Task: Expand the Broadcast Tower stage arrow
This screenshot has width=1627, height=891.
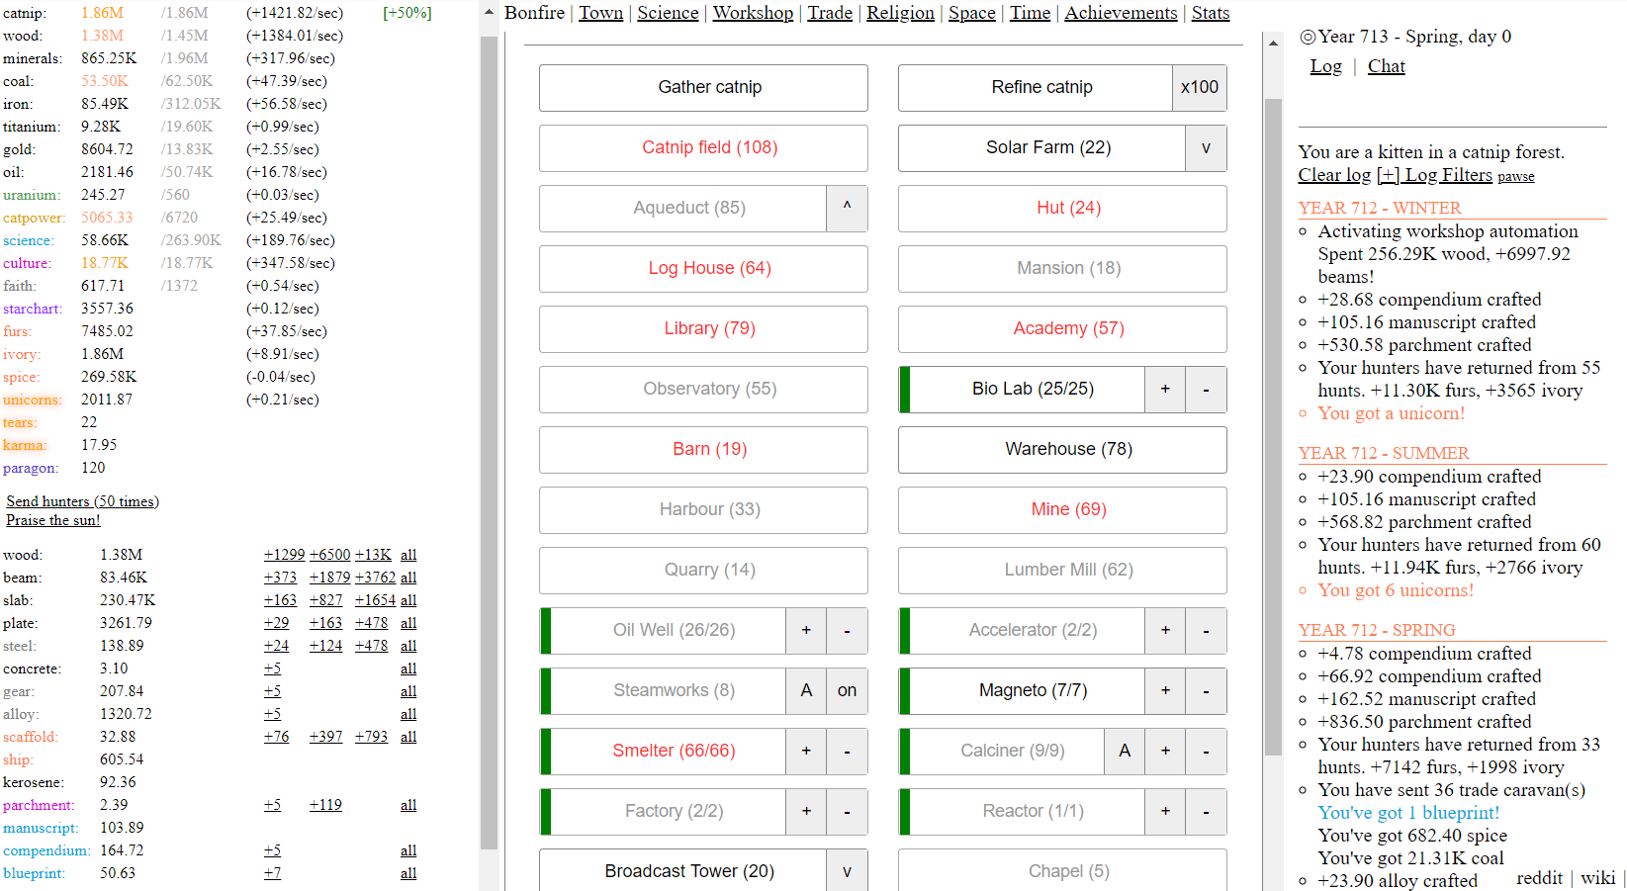Action: (x=846, y=871)
